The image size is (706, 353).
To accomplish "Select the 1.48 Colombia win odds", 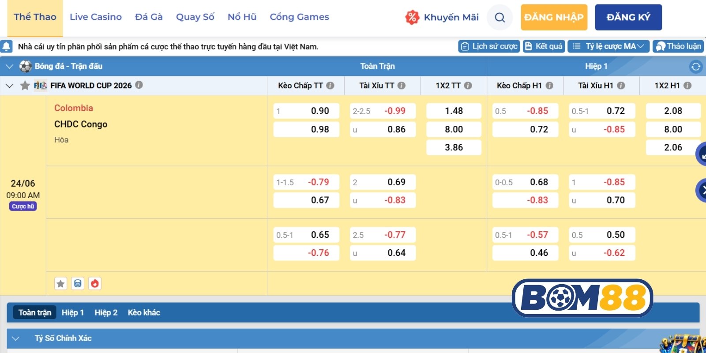I will [x=454, y=111].
